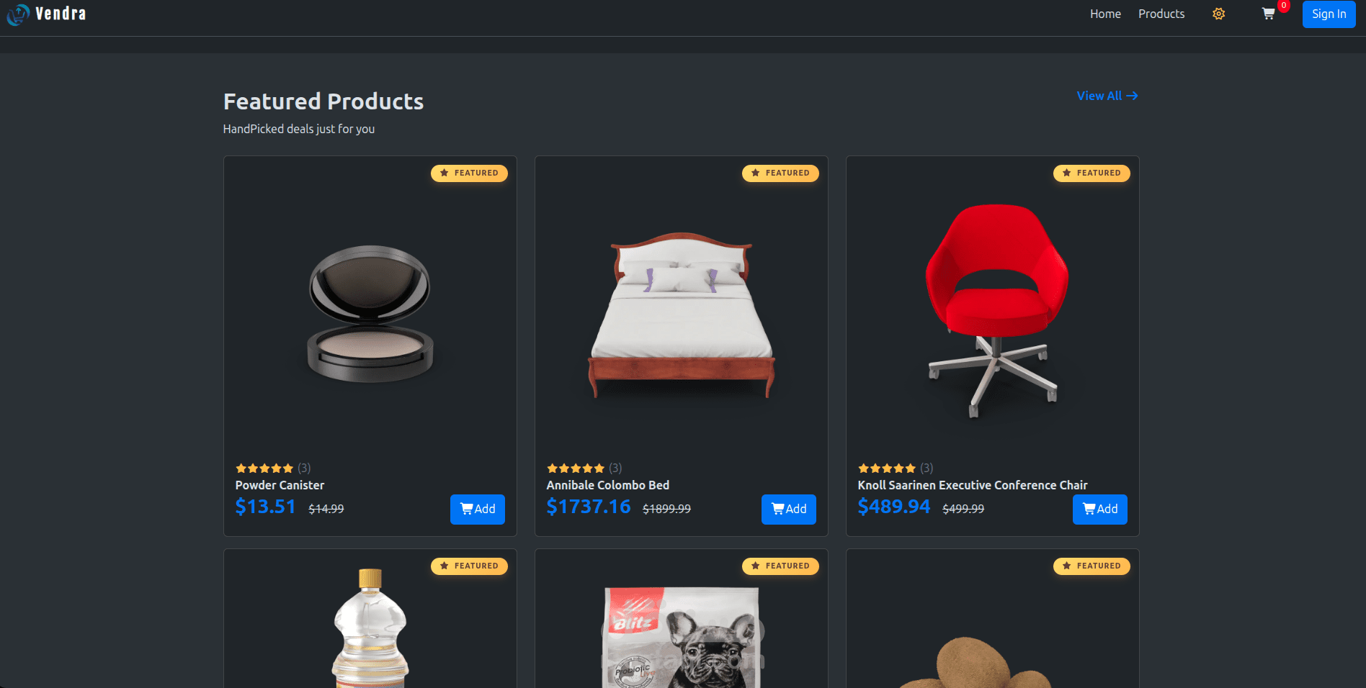The image size is (1366, 688).
Task: Add Powder Canister to cart
Action: (x=478, y=510)
